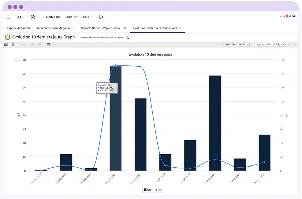This screenshot has width=302, height=199.
Task: Open the search options dropdown arrow
Action: (283, 44)
